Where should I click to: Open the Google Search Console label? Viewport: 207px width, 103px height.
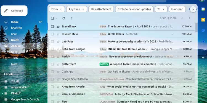click(25, 99)
